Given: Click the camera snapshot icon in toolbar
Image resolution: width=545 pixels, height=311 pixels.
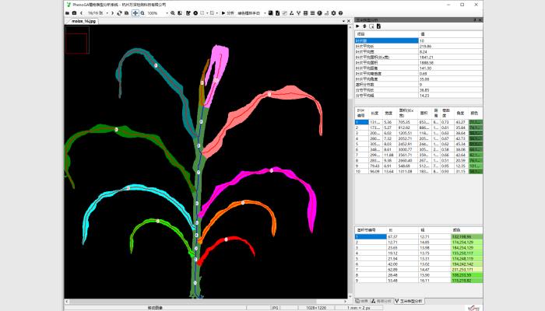Looking at the screenshot, I should (x=74, y=13).
